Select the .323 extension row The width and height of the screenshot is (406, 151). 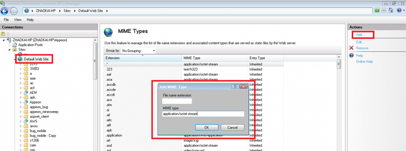(193, 69)
